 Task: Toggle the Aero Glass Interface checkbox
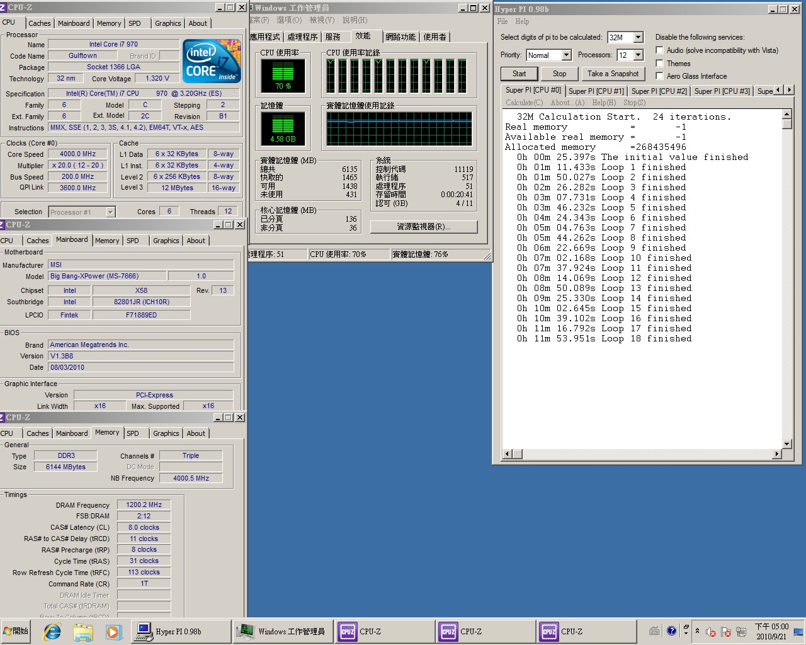[x=659, y=76]
